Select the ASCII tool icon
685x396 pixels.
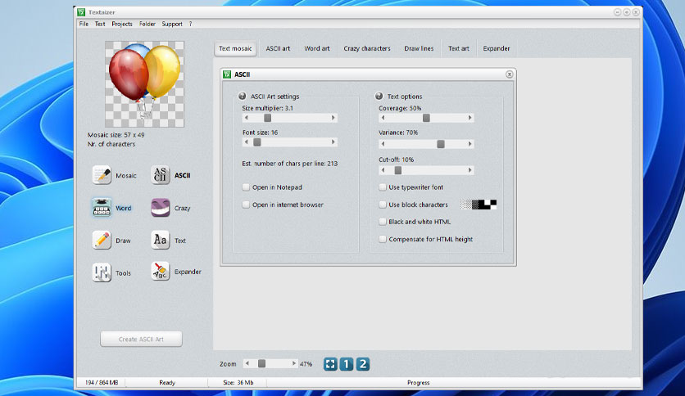161,175
